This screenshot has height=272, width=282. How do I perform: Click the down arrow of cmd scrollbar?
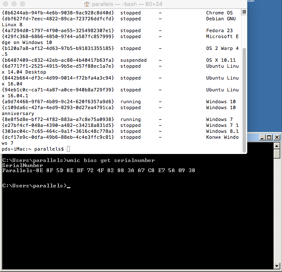point(276,266)
